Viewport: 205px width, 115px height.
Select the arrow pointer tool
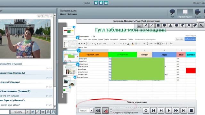[x=201, y=25]
